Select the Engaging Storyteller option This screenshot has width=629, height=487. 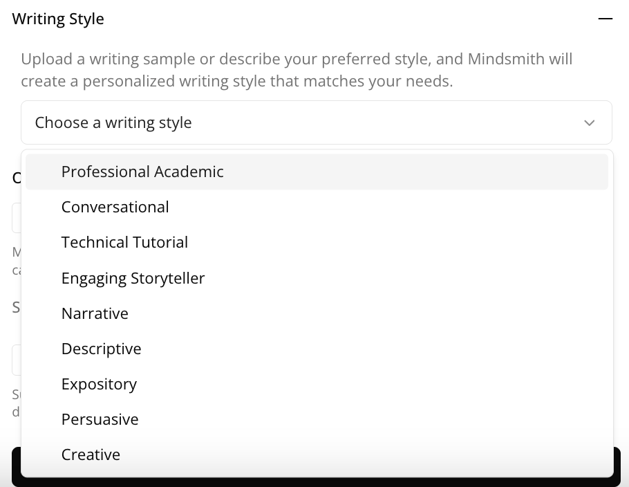tap(133, 278)
